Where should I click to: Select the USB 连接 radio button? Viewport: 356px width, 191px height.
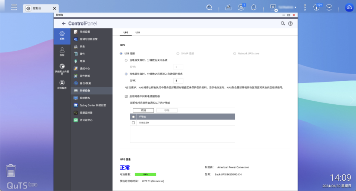click(121, 53)
